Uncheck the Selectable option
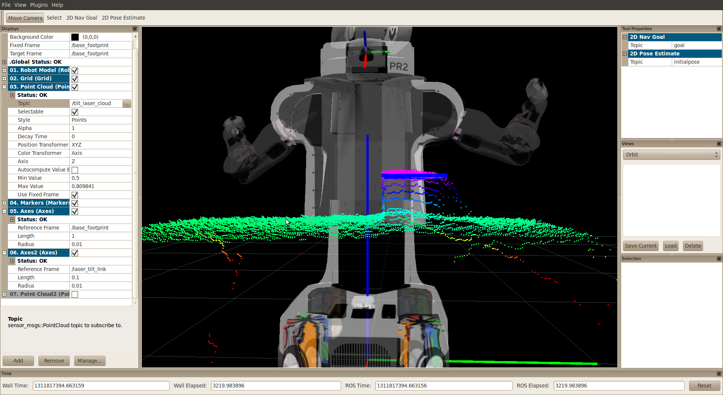723x395 pixels. (x=75, y=112)
